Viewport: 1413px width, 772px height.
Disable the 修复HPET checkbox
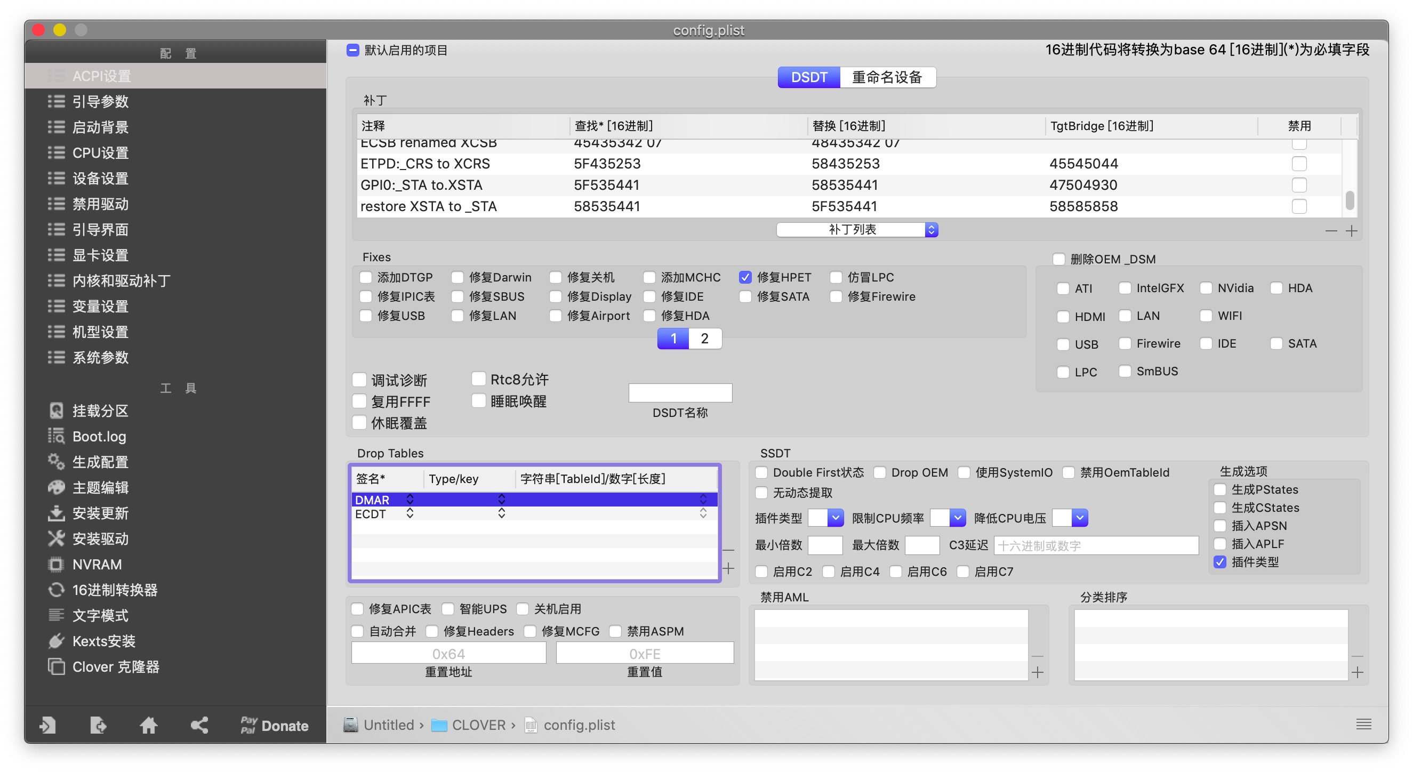tap(745, 277)
